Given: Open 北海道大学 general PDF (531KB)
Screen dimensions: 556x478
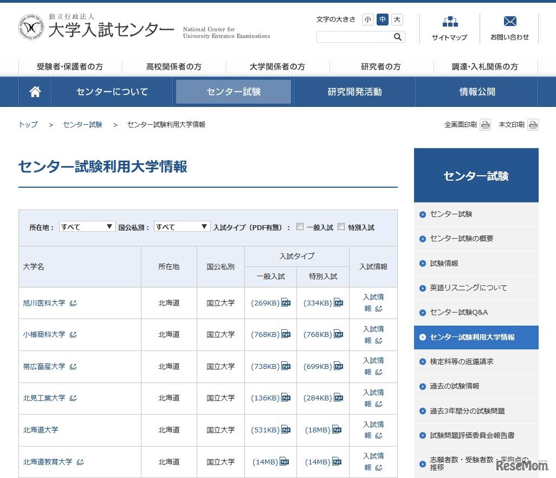Looking at the screenshot, I should click(270, 430).
